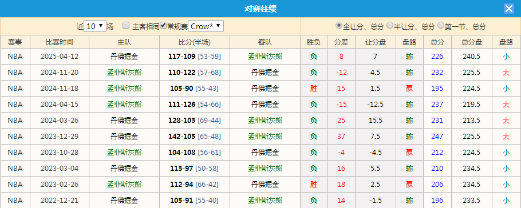Click handicap value -12.5
Viewport: 521px width, 208px height.
coord(375,104)
